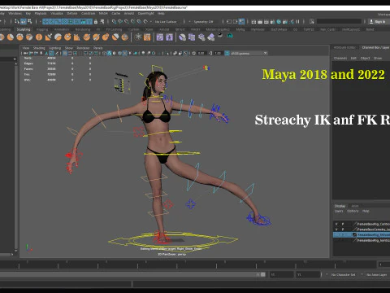
Task: Toggle playback P of first FemaleBaseRig layer
Action: tap(343, 224)
